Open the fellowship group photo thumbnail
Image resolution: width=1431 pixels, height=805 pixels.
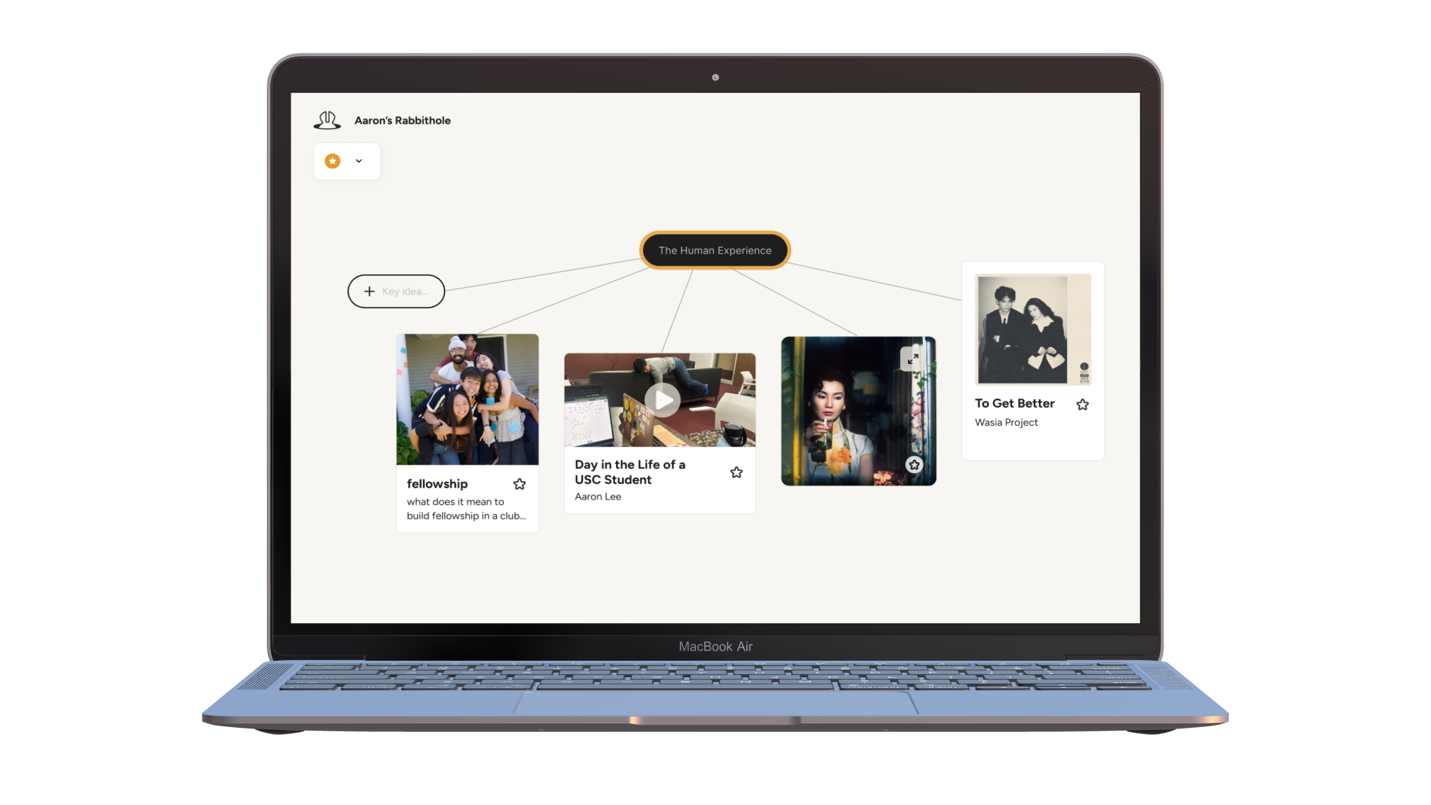point(467,399)
